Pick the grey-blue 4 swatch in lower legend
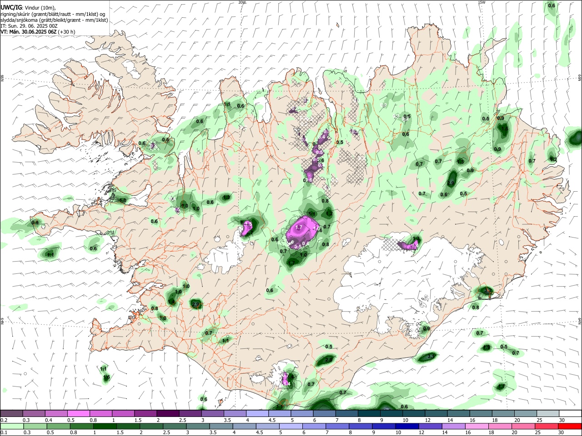The width and height of the screenshot is (582, 436). (x=245, y=426)
